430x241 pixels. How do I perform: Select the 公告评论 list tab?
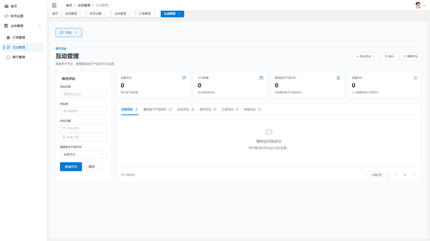[231, 109]
